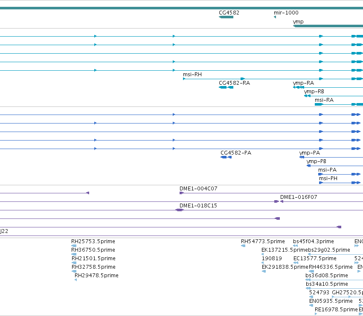
Task: Click the 190819 EST label
Action: click(272, 259)
